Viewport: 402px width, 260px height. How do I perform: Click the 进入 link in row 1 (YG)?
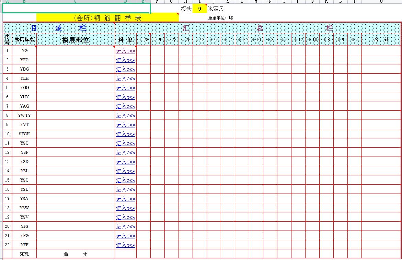[125, 51]
